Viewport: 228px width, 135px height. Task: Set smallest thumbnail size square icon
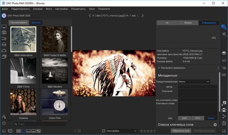(75, 131)
